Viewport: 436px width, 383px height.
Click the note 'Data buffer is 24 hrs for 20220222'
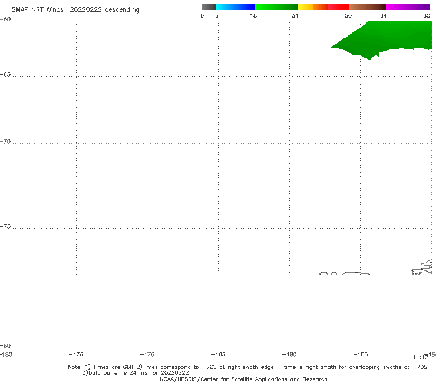tap(138, 373)
